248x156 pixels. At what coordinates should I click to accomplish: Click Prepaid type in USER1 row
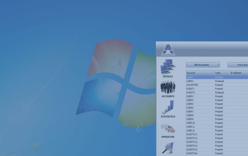click(219, 77)
